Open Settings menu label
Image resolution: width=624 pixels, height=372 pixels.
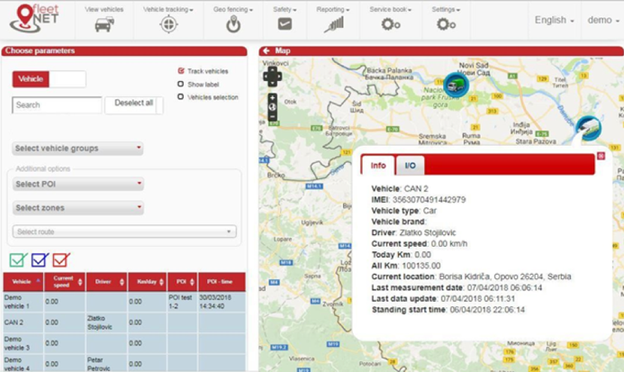pyautogui.click(x=446, y=9)
